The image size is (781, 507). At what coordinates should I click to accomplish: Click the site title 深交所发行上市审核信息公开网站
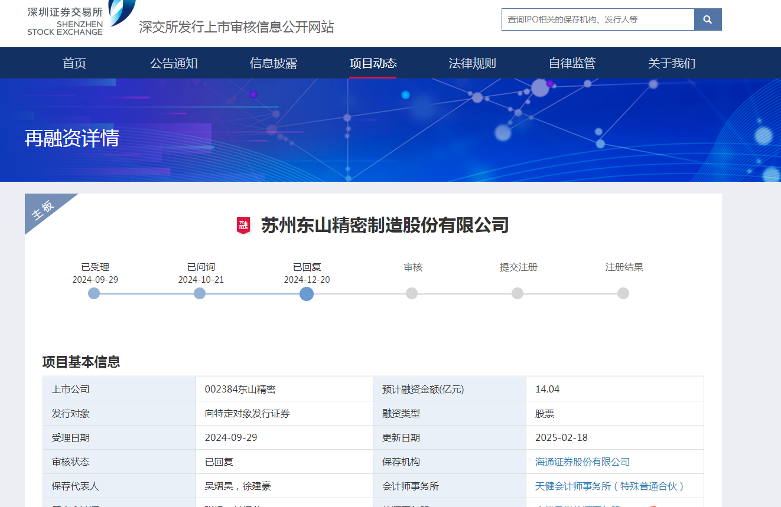click(236, 27)
